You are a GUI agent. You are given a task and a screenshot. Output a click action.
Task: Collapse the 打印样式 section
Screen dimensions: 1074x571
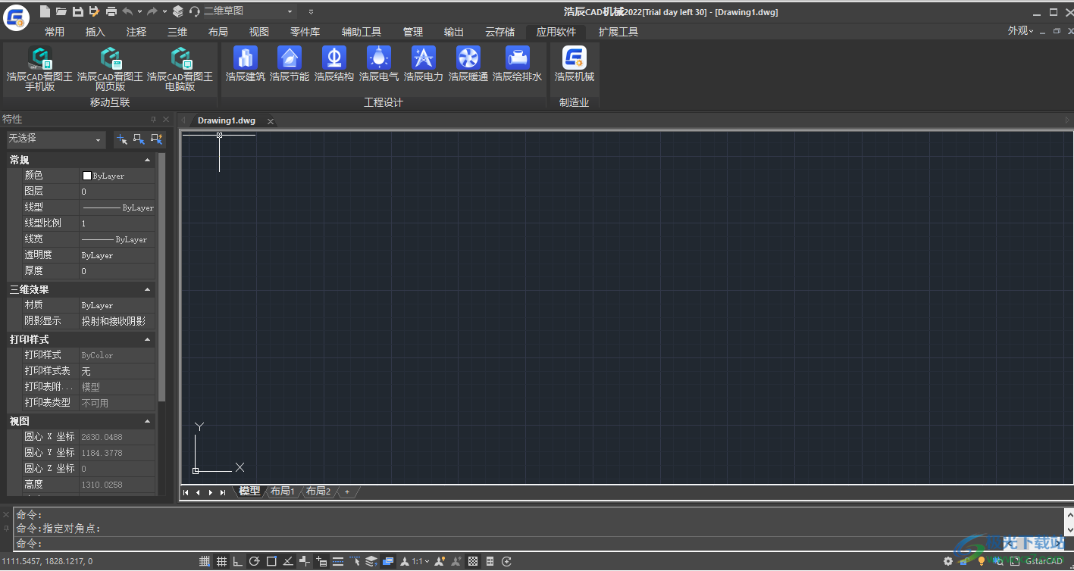(x=147, y=340)
